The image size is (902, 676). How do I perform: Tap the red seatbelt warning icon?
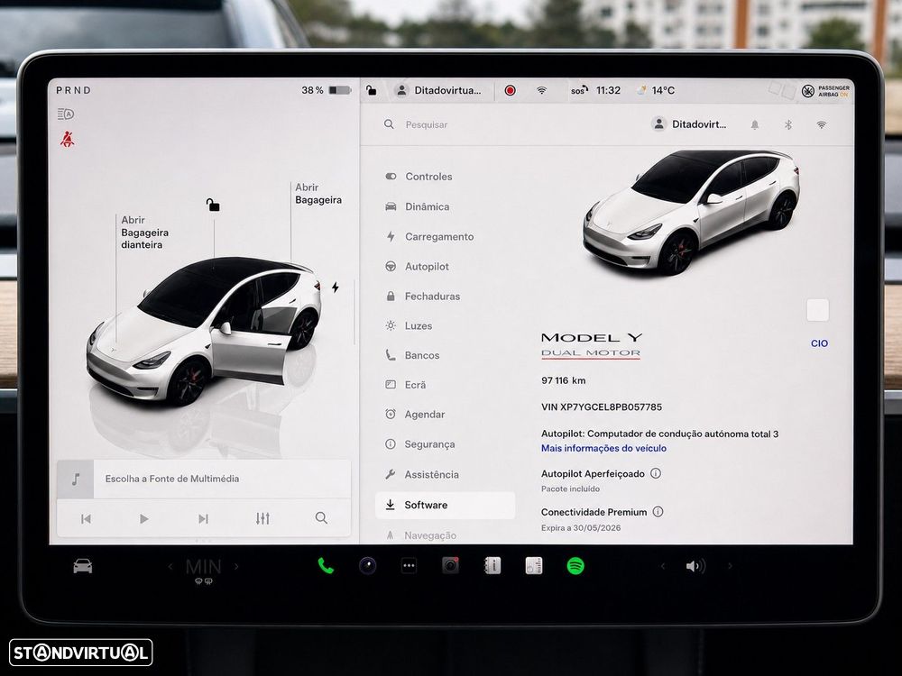tap(68, 139)
